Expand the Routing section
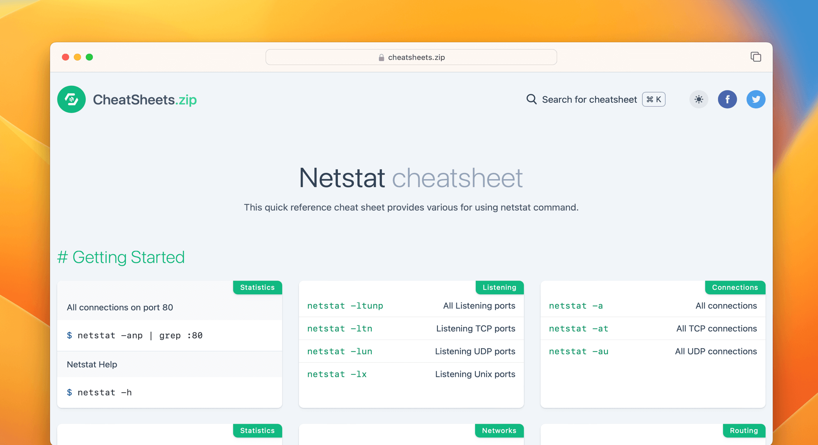The image size is (818, 445). click(744, 431)
